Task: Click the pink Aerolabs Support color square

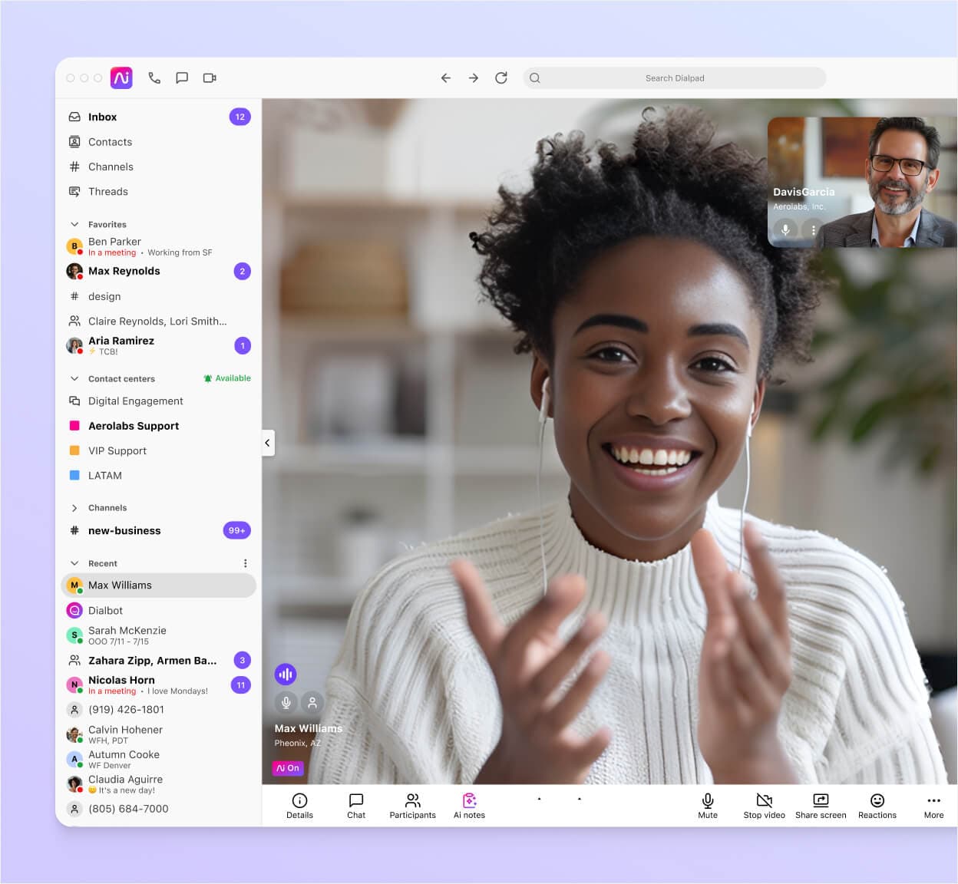Action: pos(74,426)
